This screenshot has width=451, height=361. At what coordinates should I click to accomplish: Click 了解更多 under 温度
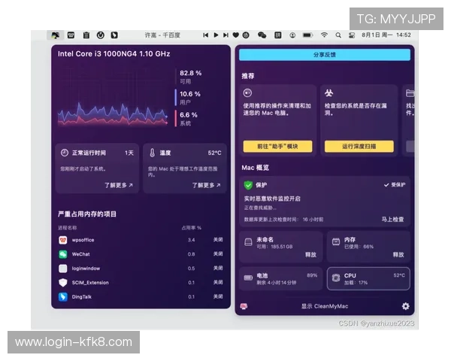(x=206, y=185)
